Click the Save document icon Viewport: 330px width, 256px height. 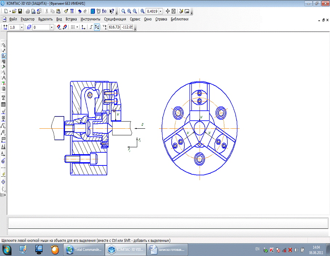tap(20, 11)
